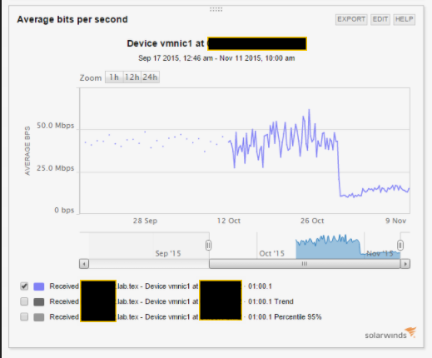432x358 pixels.
Task: Click the left scroll arrow of navigator
Action: [x=84, y=264]
